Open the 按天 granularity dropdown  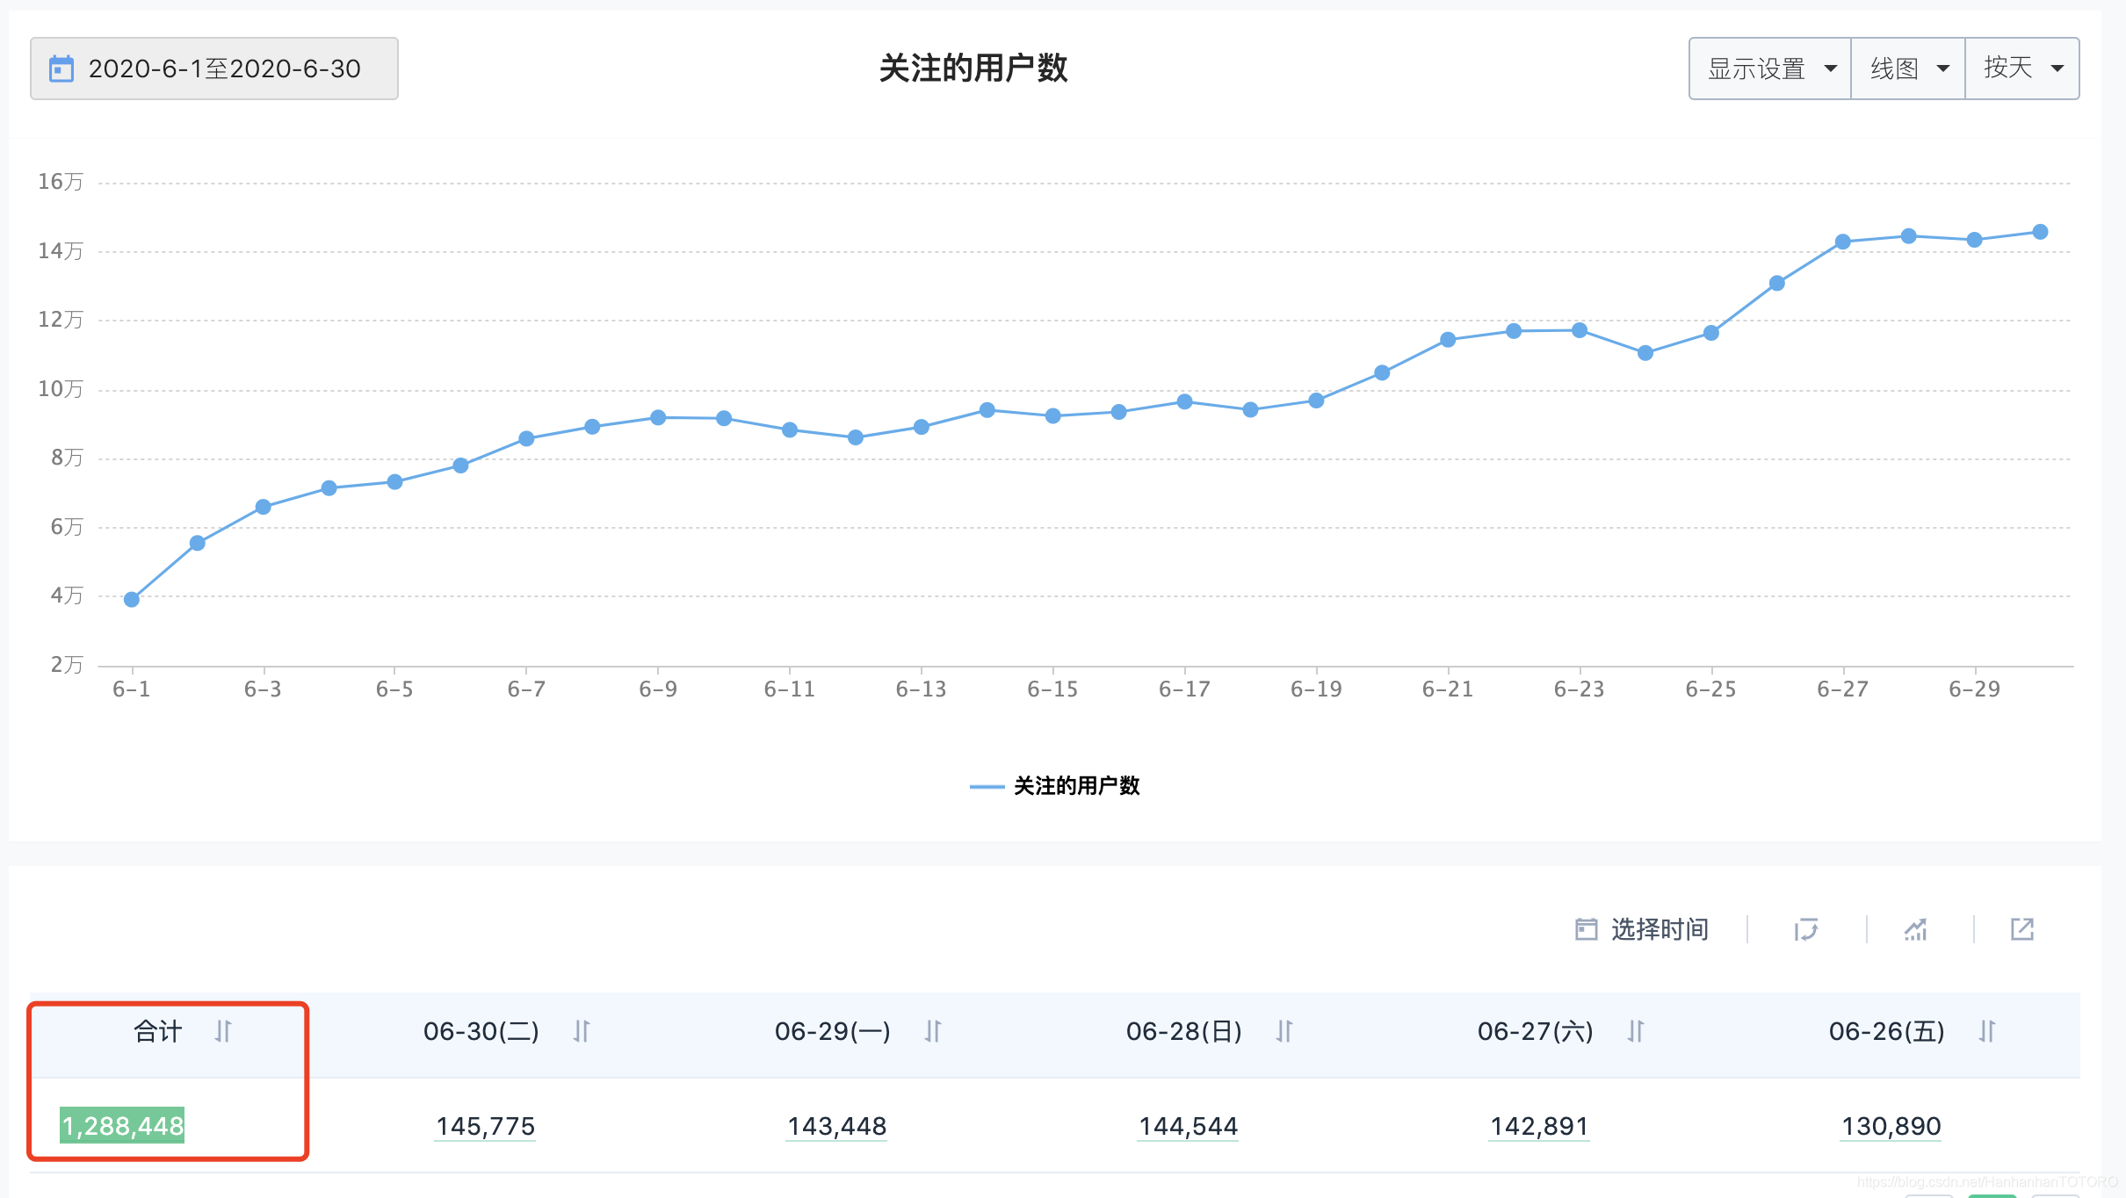(x=2022, y=69)
